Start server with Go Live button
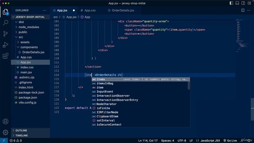The height and width of the screenshot is (143, 254). coord(230,141)
